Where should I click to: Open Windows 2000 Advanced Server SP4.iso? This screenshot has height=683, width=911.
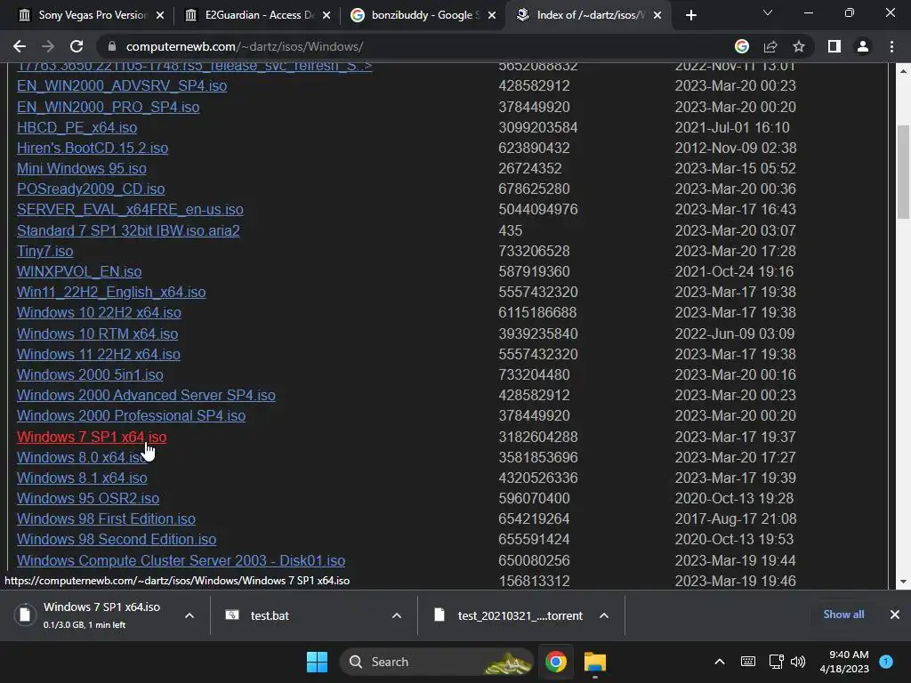(x=146, y=395)
